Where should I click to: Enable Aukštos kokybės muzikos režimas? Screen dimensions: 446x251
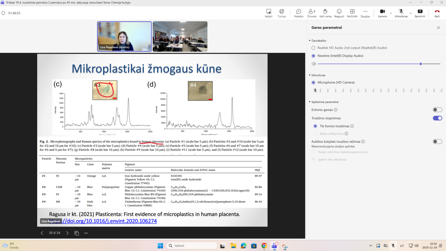(x=437, y=142)
